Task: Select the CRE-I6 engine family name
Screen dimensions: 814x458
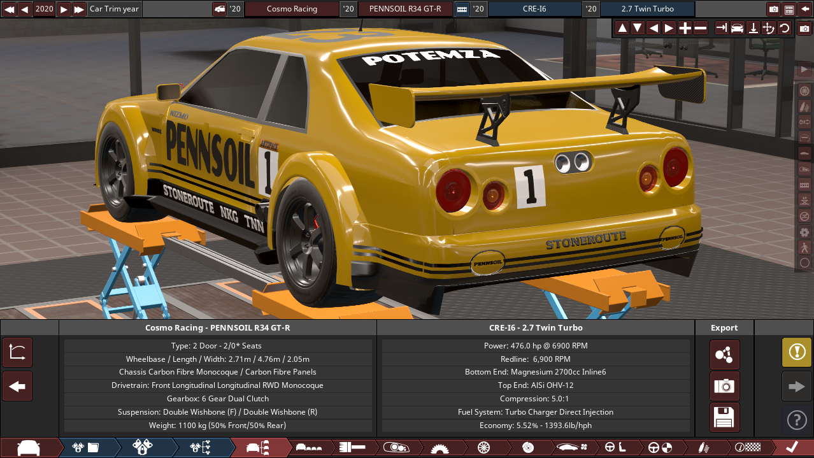Action: click(535, 9)
